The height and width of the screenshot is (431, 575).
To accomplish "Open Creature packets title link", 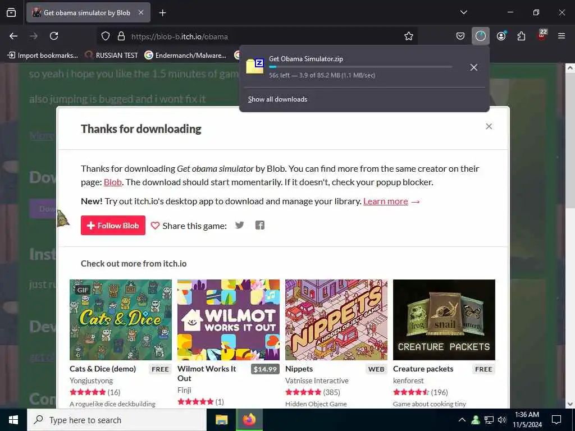I will point(423,369).
